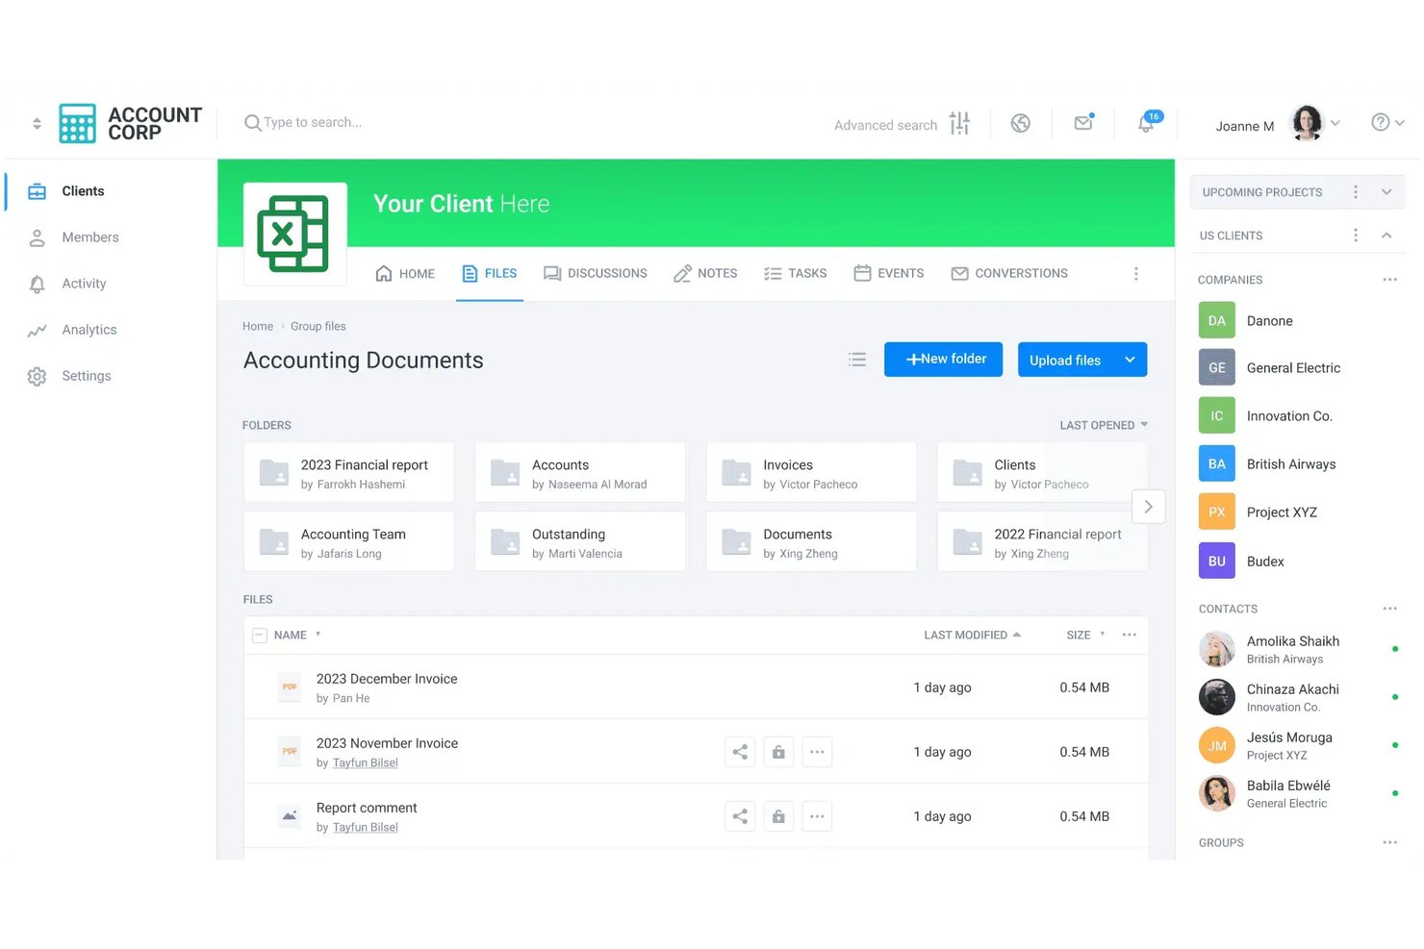This screenshot has width=1424, height=949.
Task: Open Members in the sidebar
Action: pos(90,237)
